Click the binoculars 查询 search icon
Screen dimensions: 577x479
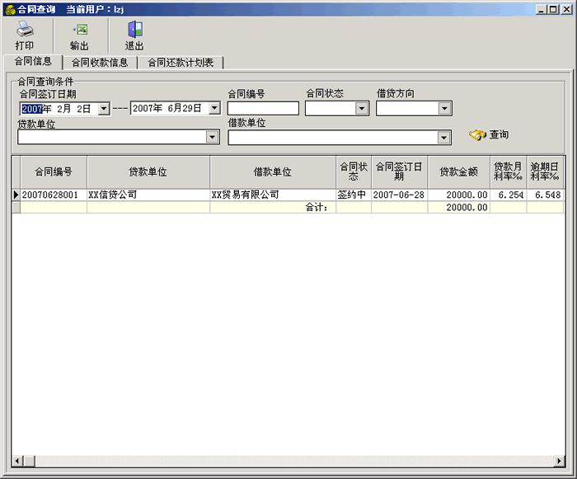(477, 134)
